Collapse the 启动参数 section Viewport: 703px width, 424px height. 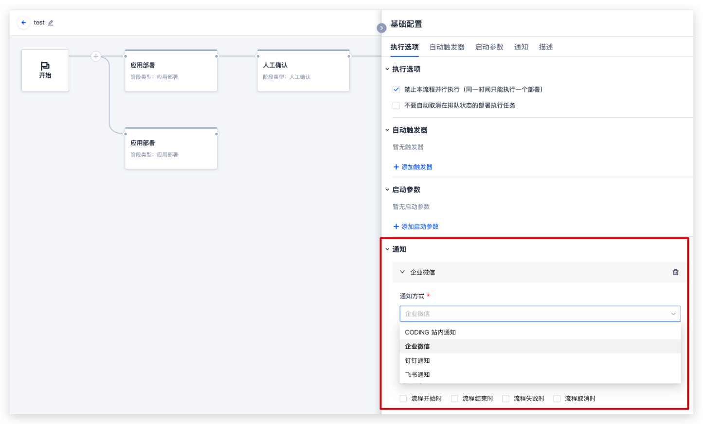tap(387, 190)
